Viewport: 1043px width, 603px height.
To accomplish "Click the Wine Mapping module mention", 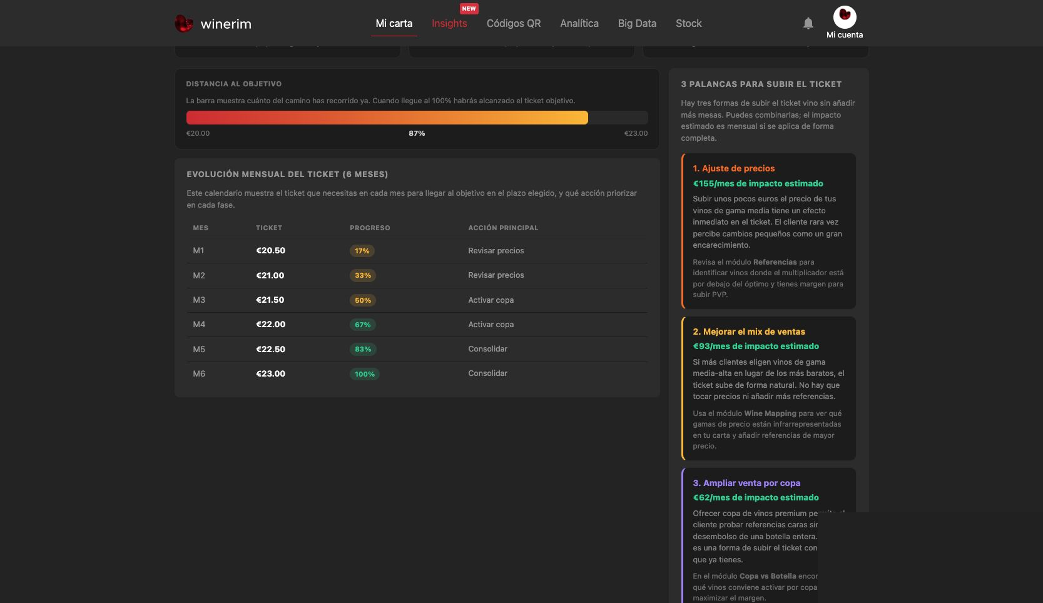I will [x=770, y=413].
